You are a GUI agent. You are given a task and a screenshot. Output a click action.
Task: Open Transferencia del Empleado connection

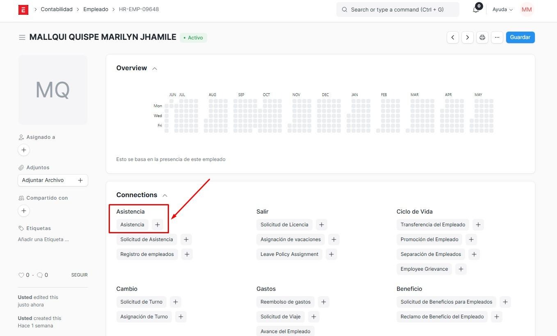tap(433, 225)
